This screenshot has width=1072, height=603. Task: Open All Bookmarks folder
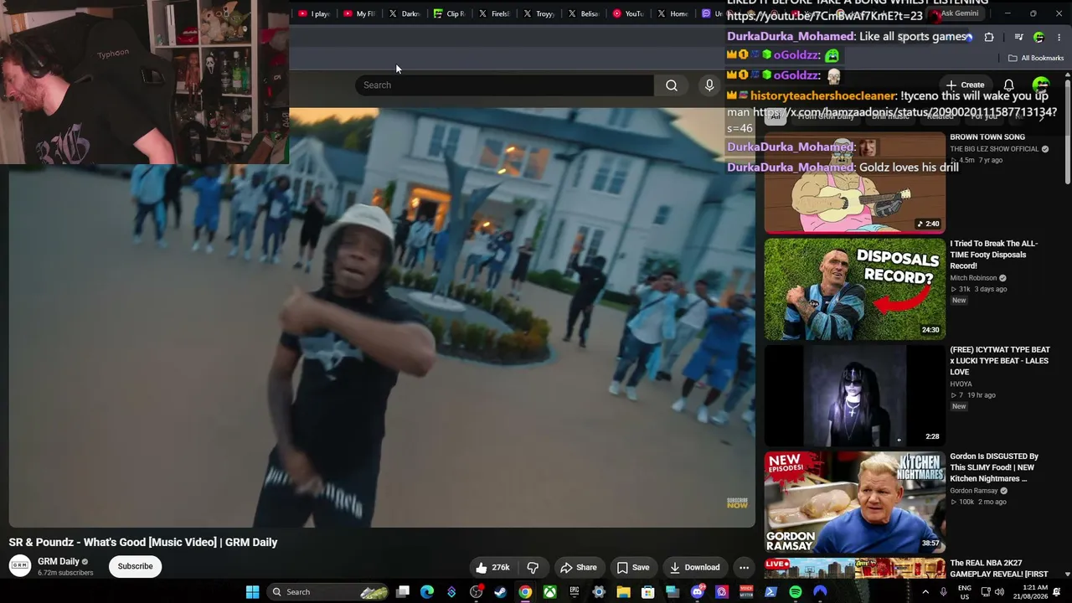pos(1036,58)
